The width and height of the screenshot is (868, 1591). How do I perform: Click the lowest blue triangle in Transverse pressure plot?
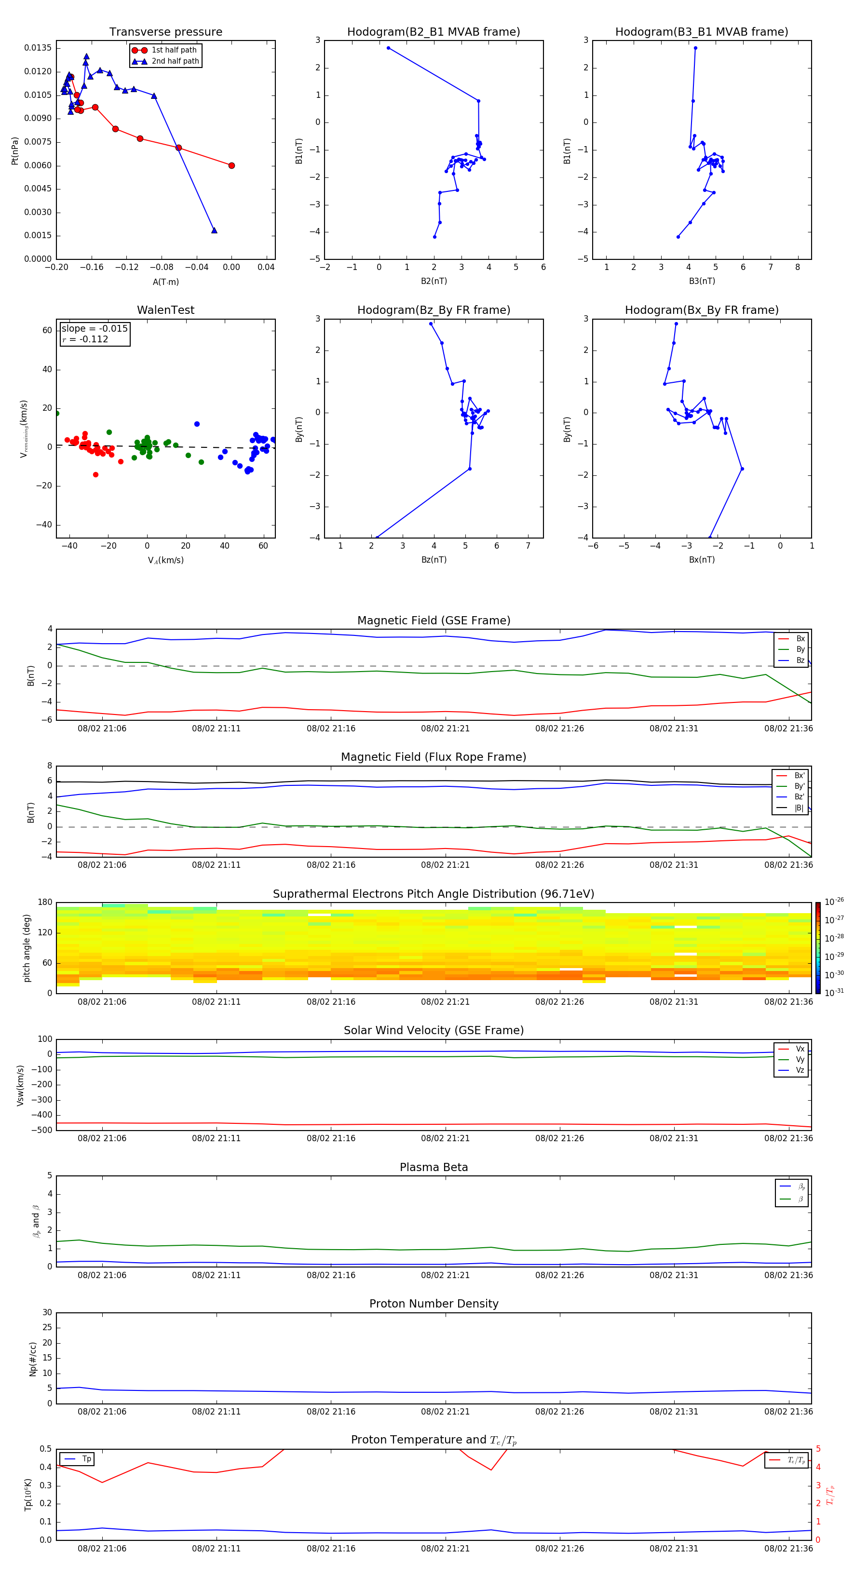[x=215, y=230]
